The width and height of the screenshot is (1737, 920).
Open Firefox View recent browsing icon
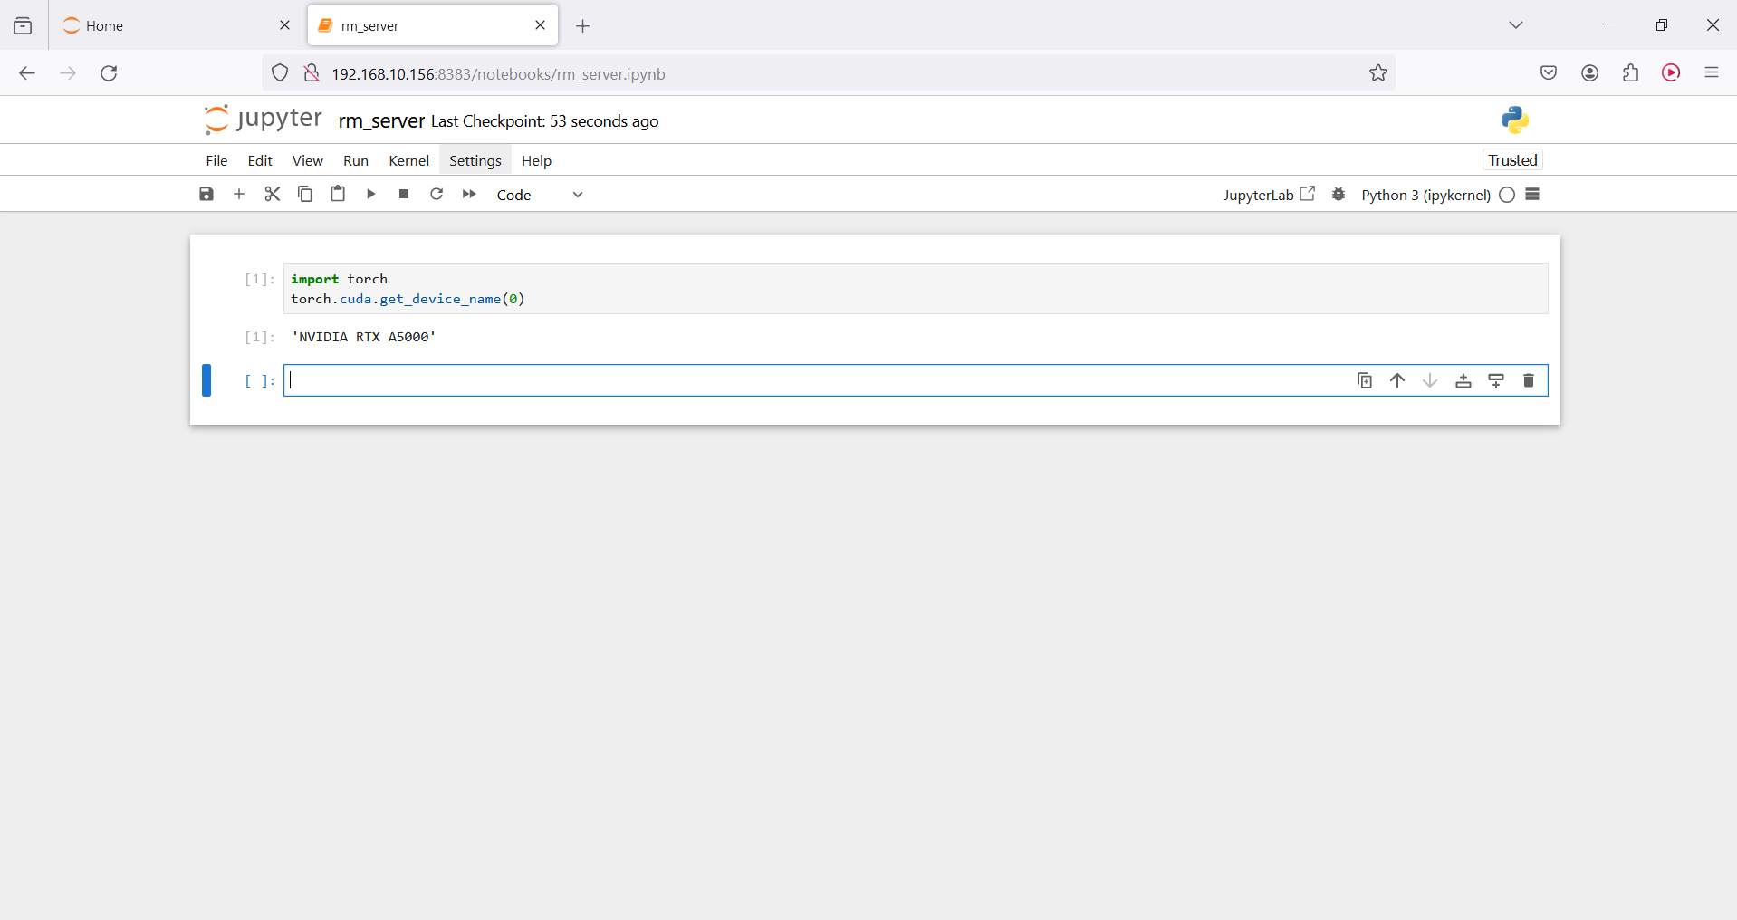[23, 26]
